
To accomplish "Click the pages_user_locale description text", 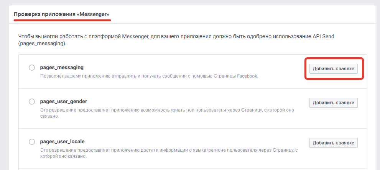I will click(169, 153).
